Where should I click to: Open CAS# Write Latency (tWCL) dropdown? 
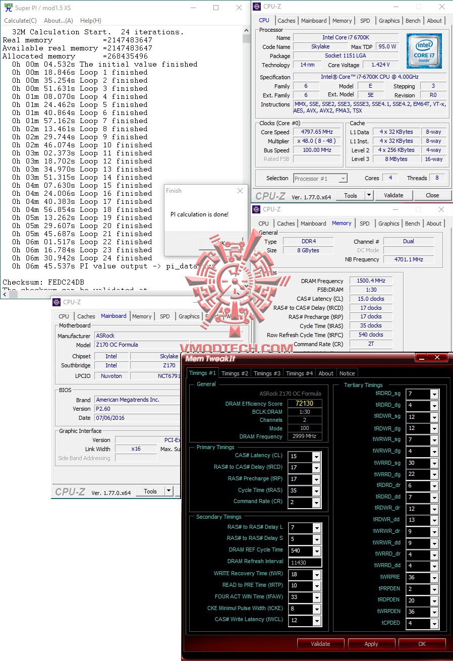(316, 620)
